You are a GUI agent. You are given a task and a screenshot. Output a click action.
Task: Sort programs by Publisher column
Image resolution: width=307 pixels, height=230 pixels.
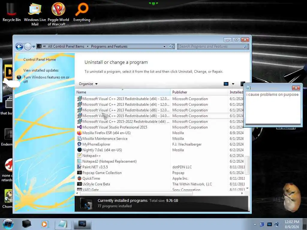[x=199, y=92]
